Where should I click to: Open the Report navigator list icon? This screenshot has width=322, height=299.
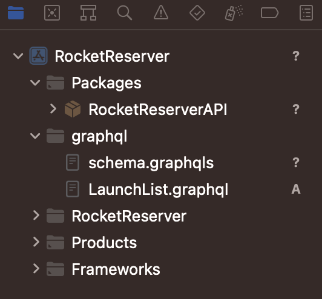(306, 13)
